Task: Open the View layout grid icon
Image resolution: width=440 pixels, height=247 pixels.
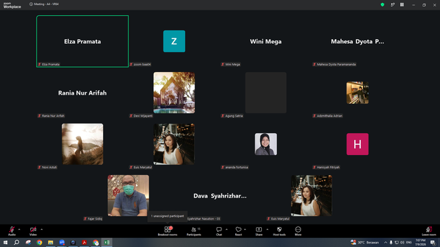Action: 401,5
